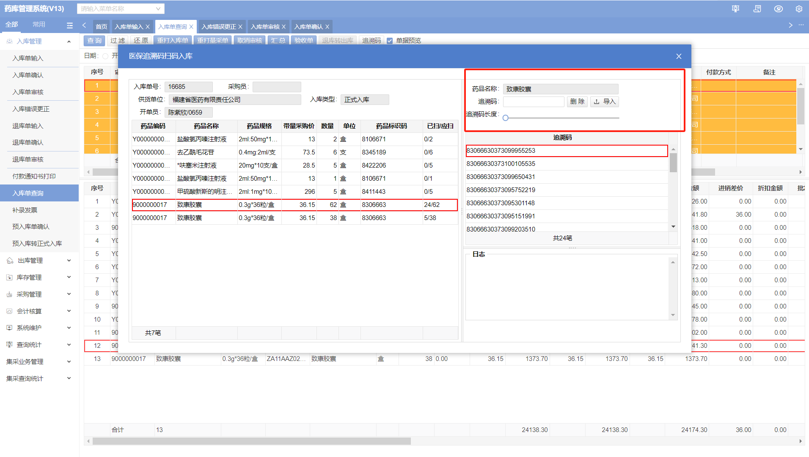Click the 验收单 toolbar button
The width and height of the screenshot is (809, 457).
click(x=304, y=41)
